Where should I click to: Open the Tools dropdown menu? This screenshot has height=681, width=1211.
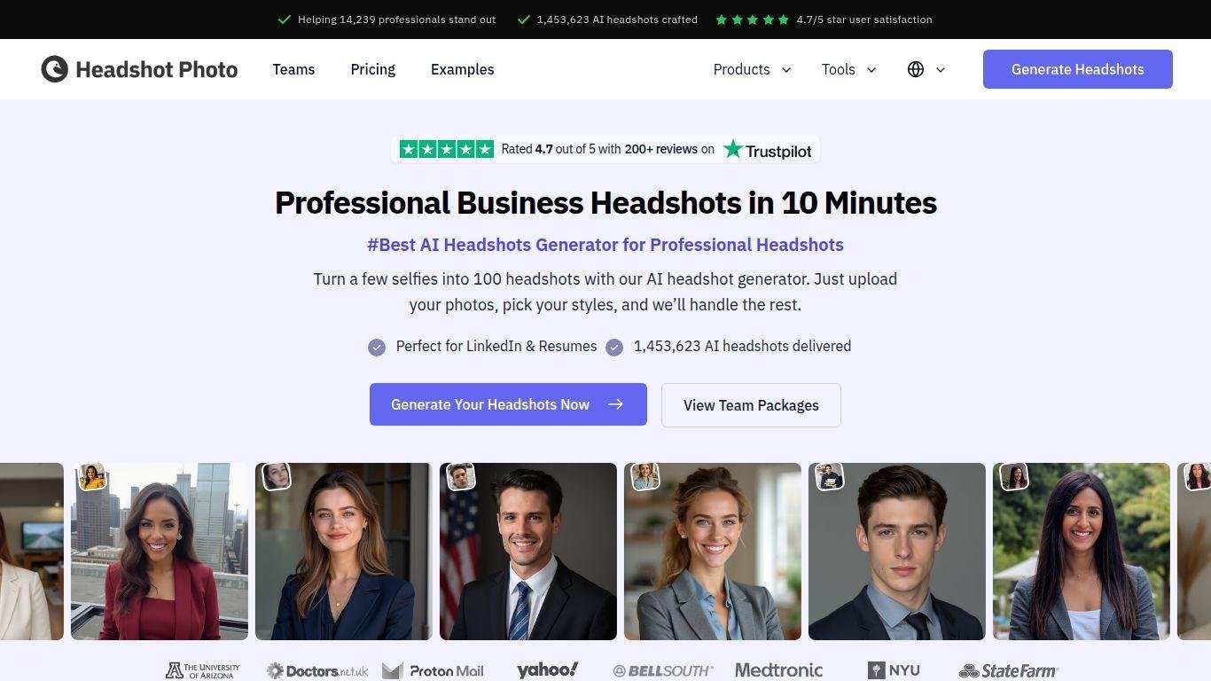(x=848, y=69)
